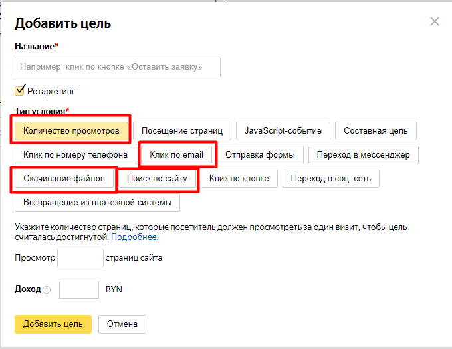Select Клик по номеру телефона option
452x349 pixels.
coord(75,155)
